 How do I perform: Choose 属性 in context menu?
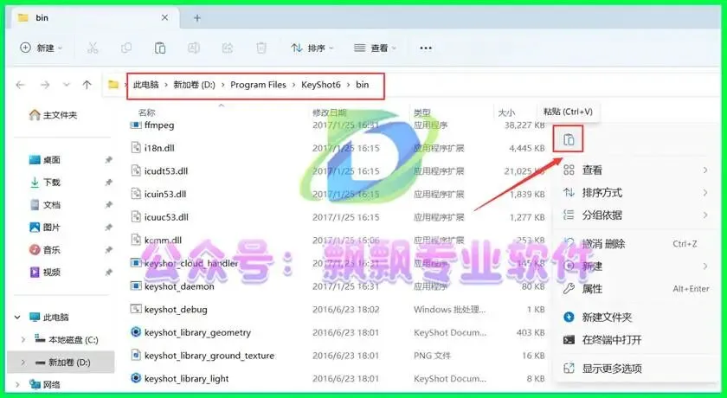pos(635,289)
